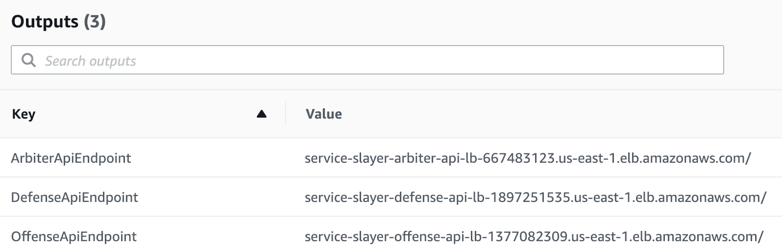Open the service-slayer-arbiter-api-lb endpoint URL
The width and height of the screenshot is (782, 251).
pyautogui.click(x=527, y=158)
